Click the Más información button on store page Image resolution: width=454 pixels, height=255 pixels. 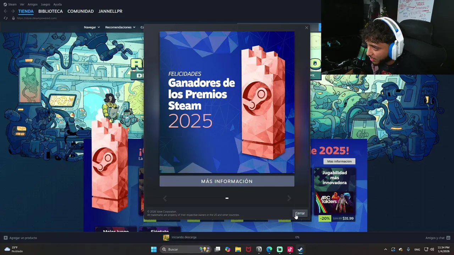click(x=339, y=161)
